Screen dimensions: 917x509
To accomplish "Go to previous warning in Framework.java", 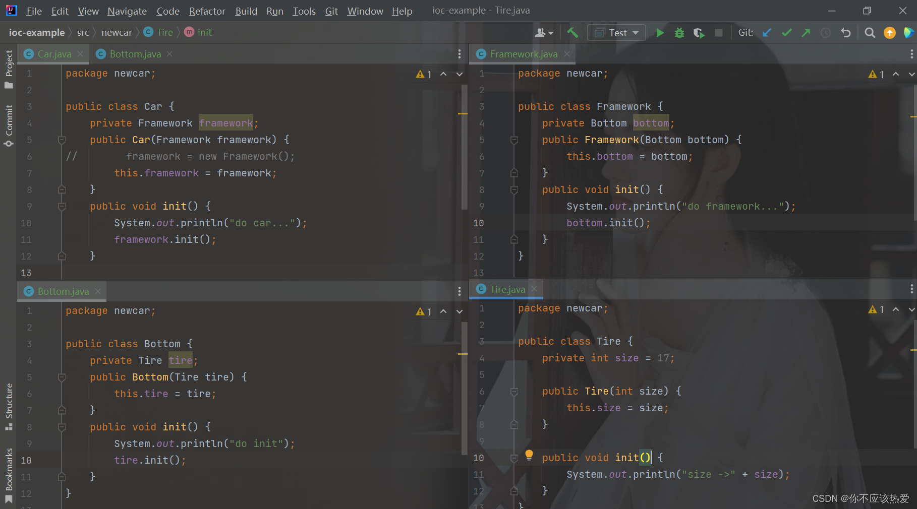I will click(896, 74).
